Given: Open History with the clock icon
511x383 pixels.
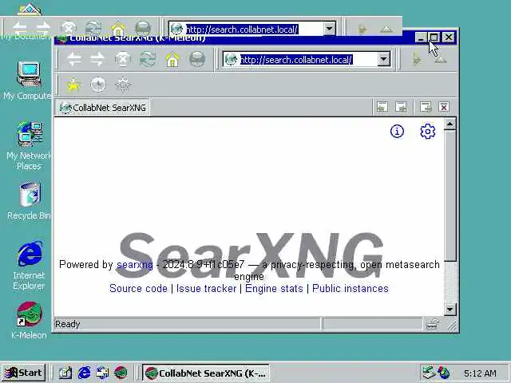Looking at the screenshot, I should coord(98,85).
